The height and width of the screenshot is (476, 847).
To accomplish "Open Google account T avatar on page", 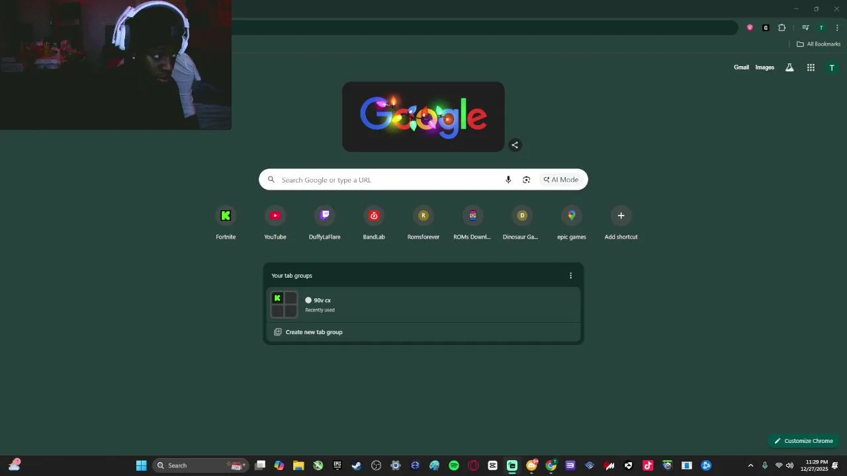I will pyautogui.click(x=832, y=67).
